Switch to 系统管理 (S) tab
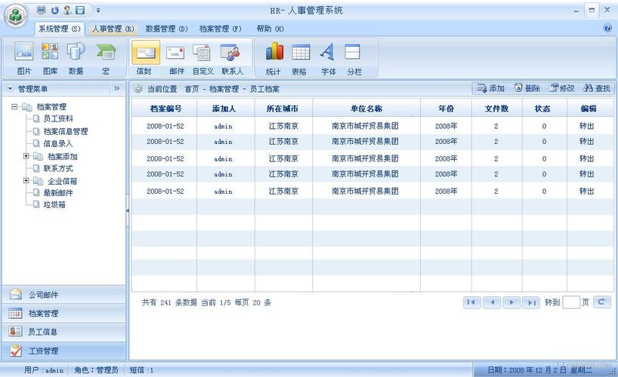The image size is (618, 377). pyautogui.click(x=60, y=29)
